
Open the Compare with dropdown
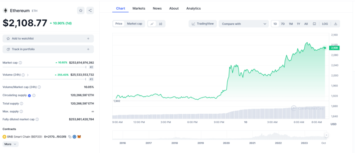tap(244, 24)
